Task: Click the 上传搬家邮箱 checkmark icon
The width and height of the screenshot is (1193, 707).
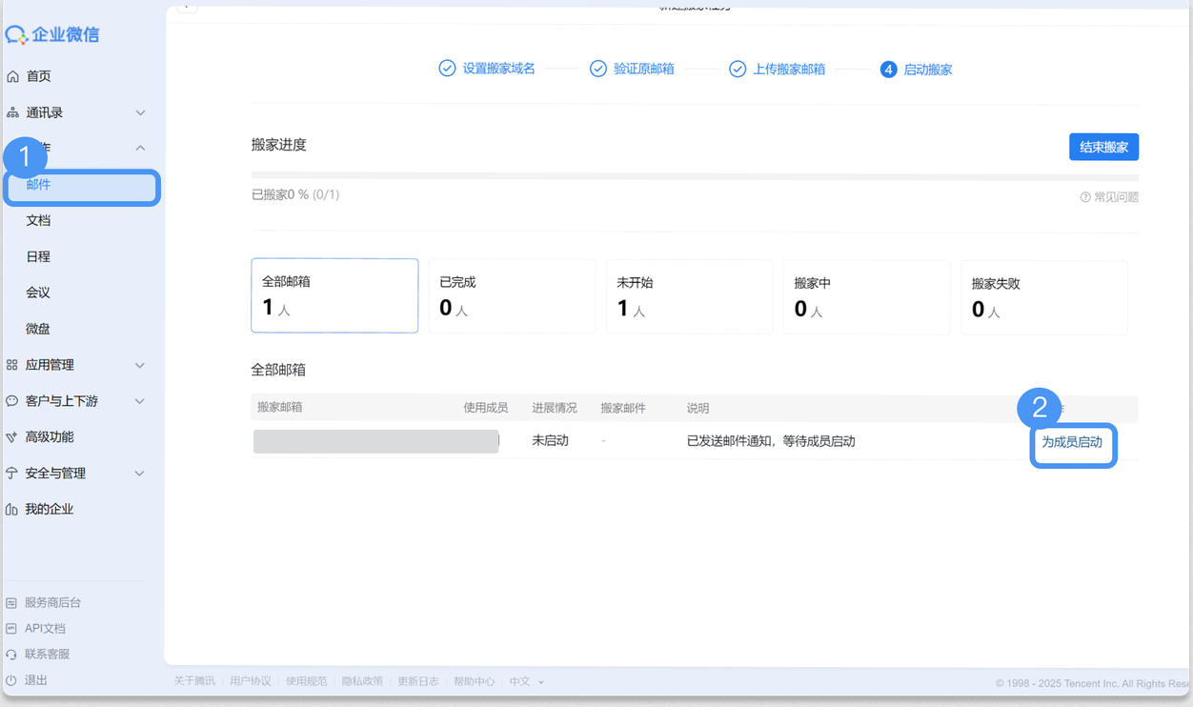Action: pyautogui.click(x=738, y=69)
